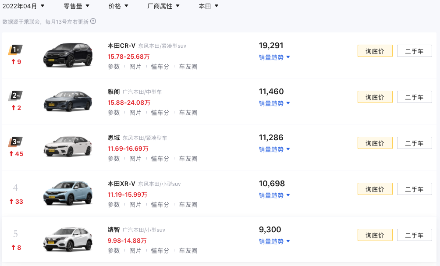Click the 2nd place rank badge

point(16,96)
